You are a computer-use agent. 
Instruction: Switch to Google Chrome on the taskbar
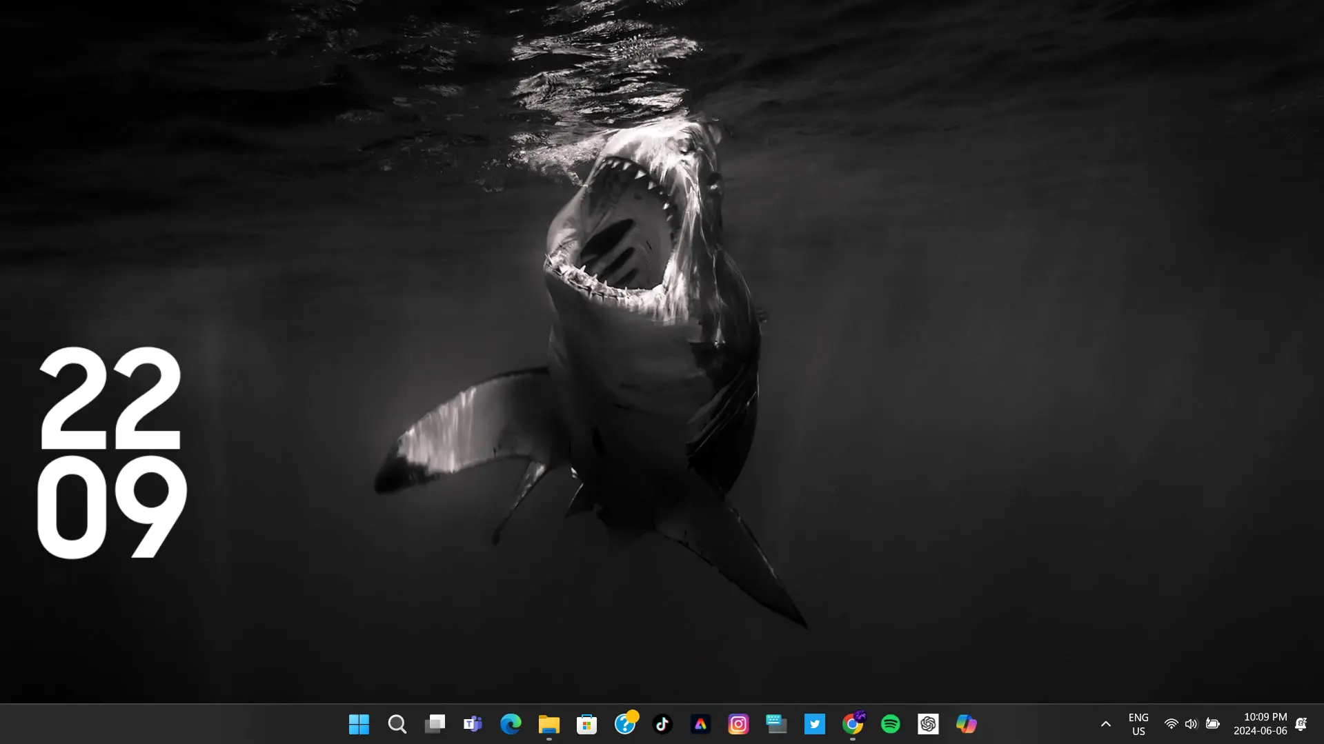[853, 723]
